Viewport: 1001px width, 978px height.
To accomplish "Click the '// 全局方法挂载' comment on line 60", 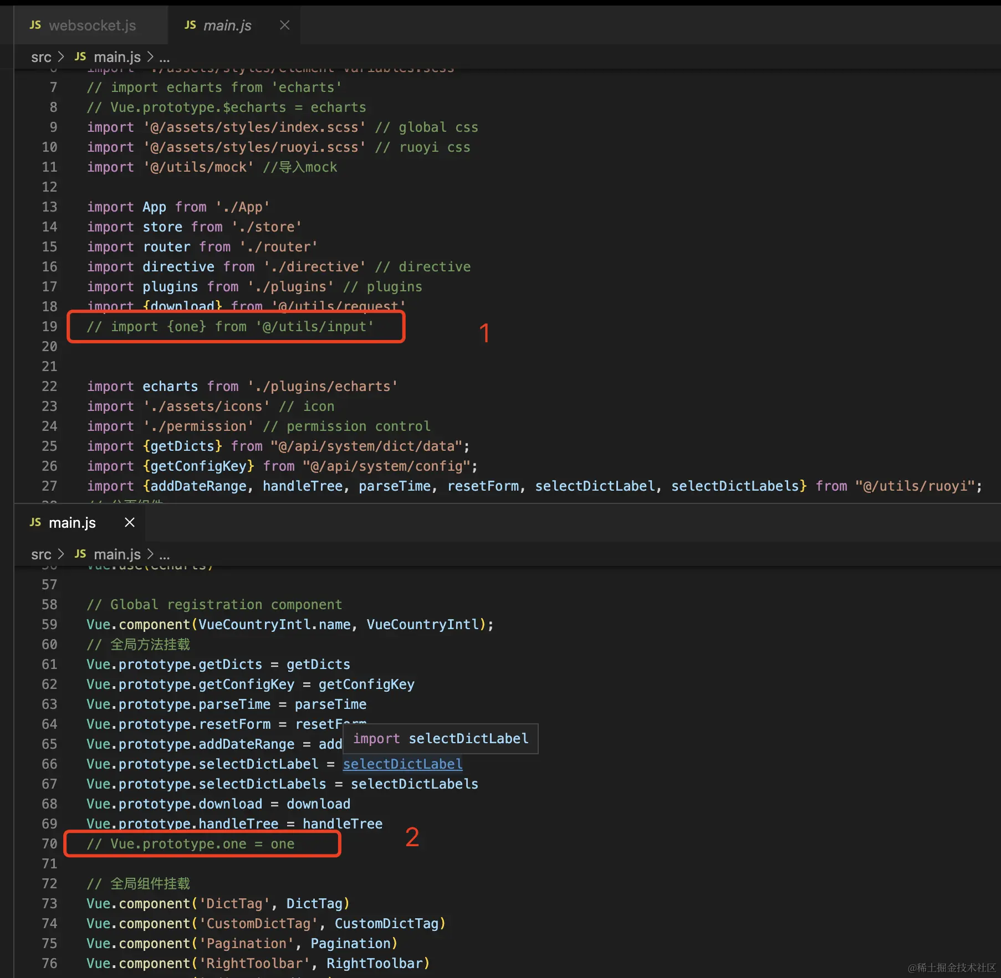I will (x=138, y=645).
